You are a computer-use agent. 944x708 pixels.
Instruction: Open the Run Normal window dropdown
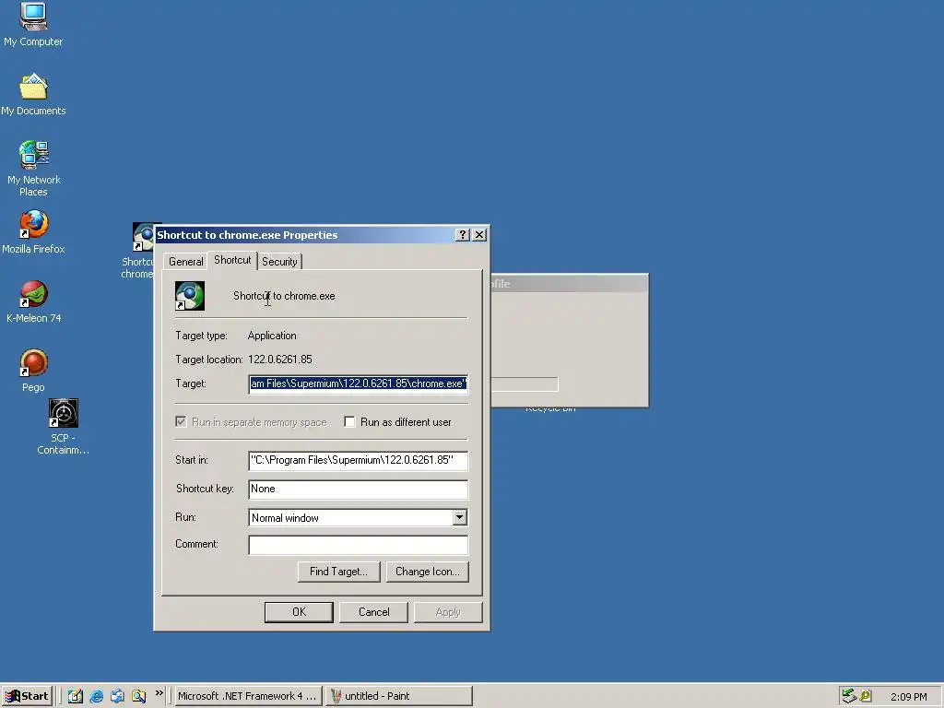click(459, 517)
